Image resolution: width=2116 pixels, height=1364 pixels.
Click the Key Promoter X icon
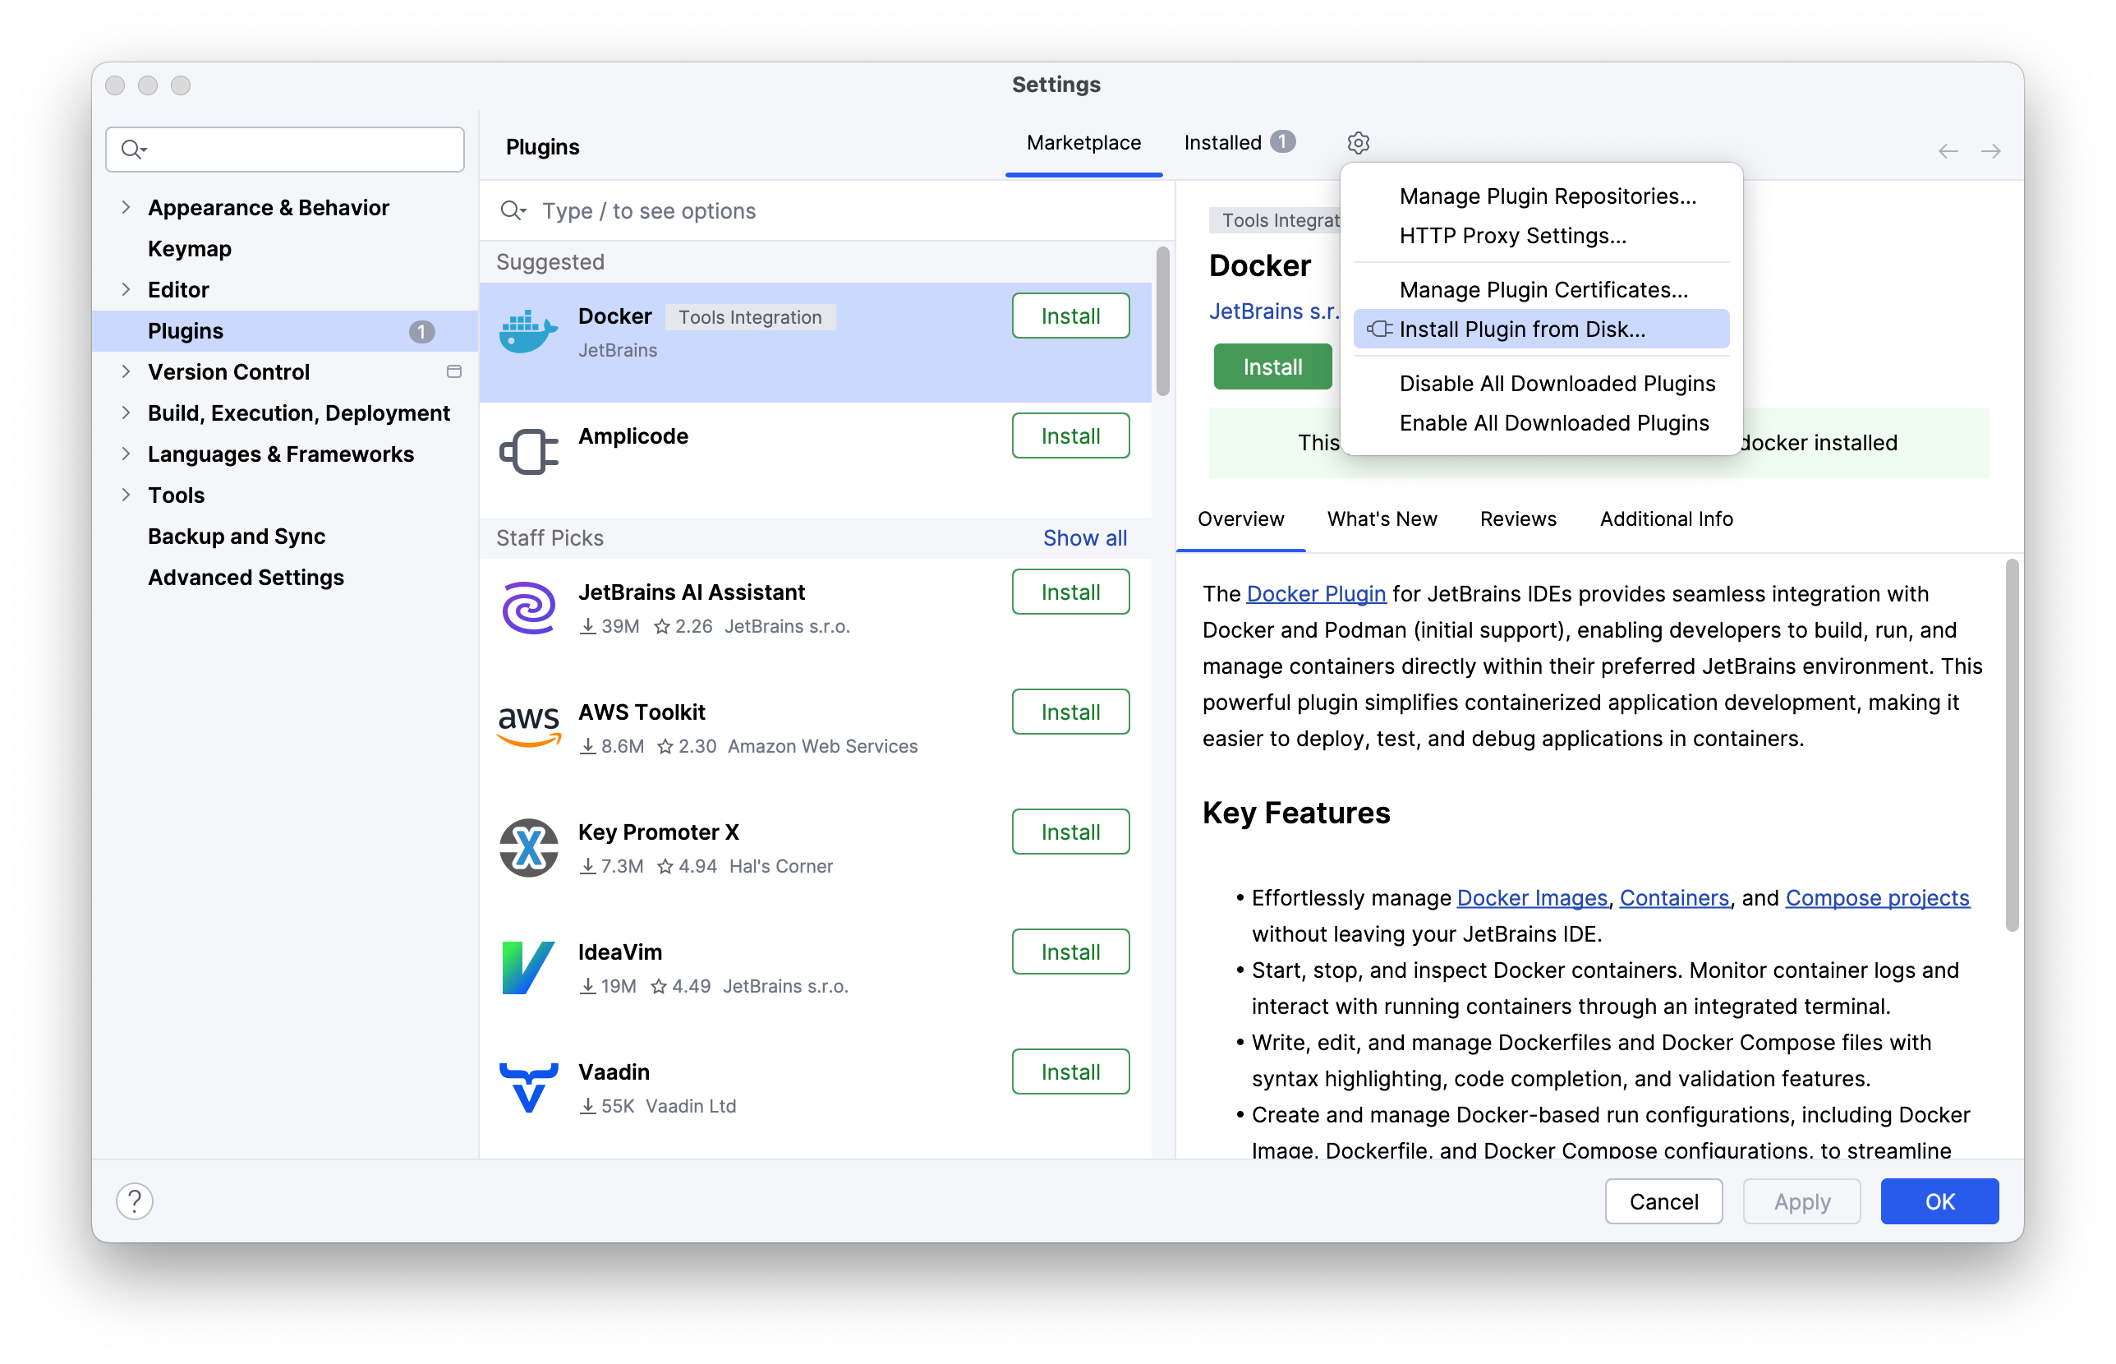click(528, 848)
